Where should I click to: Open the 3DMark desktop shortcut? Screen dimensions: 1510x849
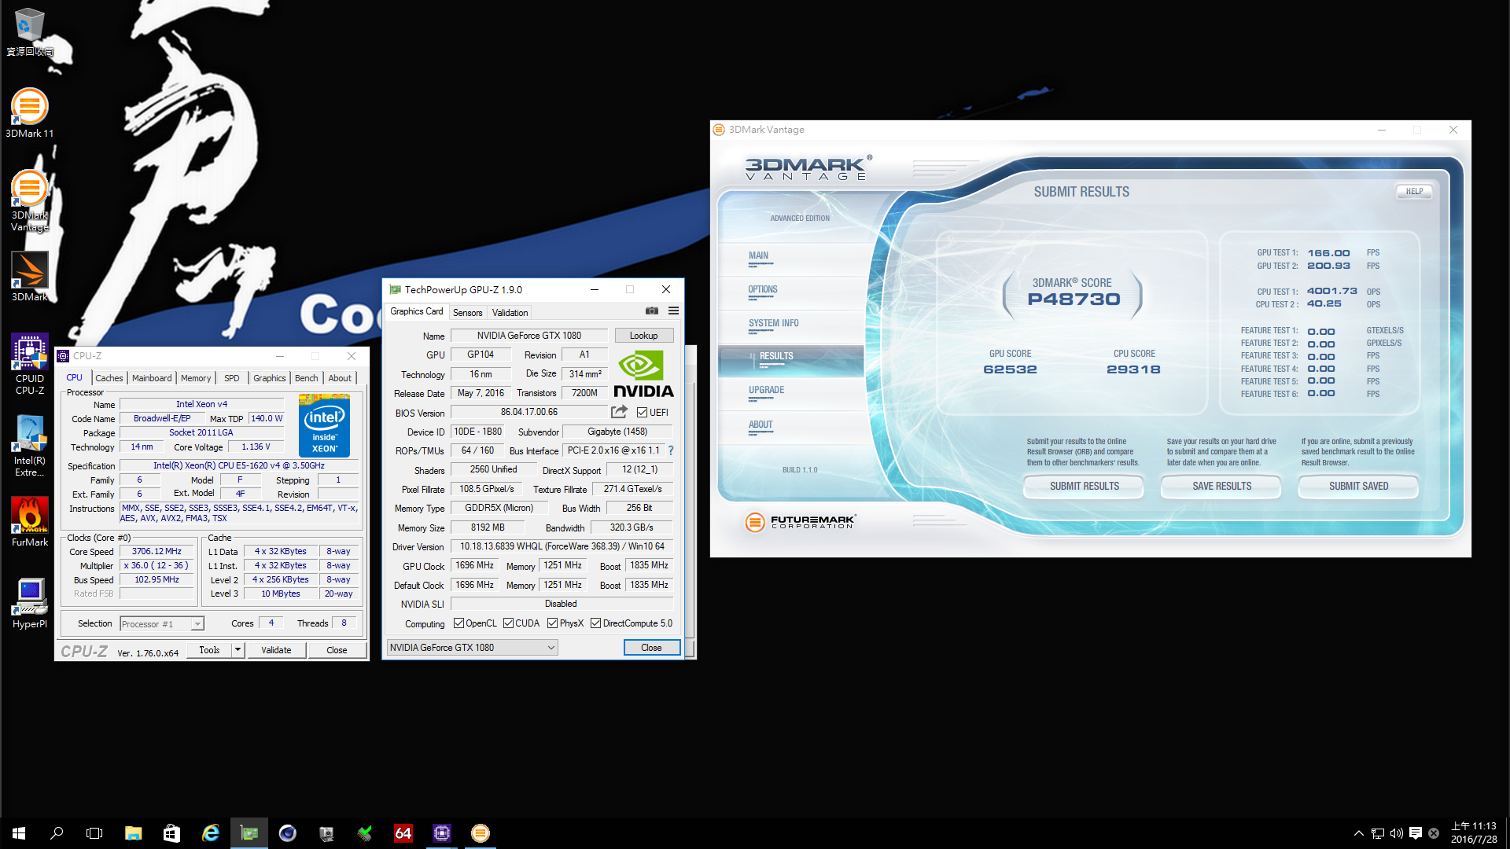30,276
